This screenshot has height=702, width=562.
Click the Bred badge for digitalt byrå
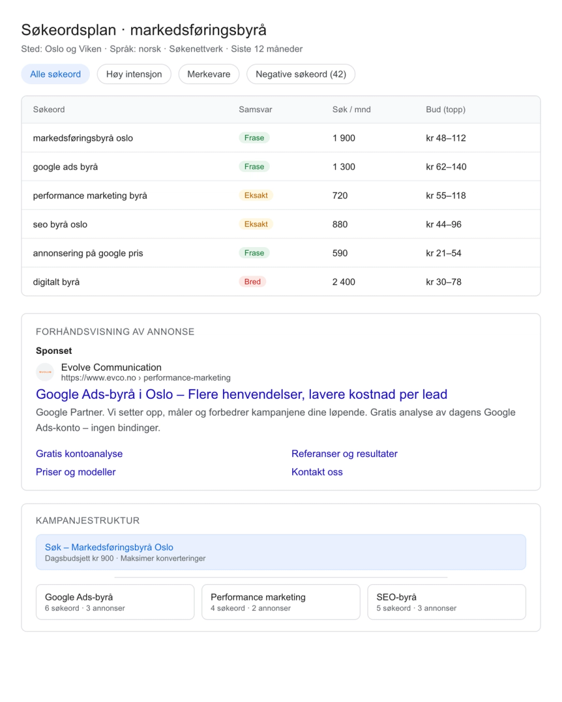click(252, 281)
